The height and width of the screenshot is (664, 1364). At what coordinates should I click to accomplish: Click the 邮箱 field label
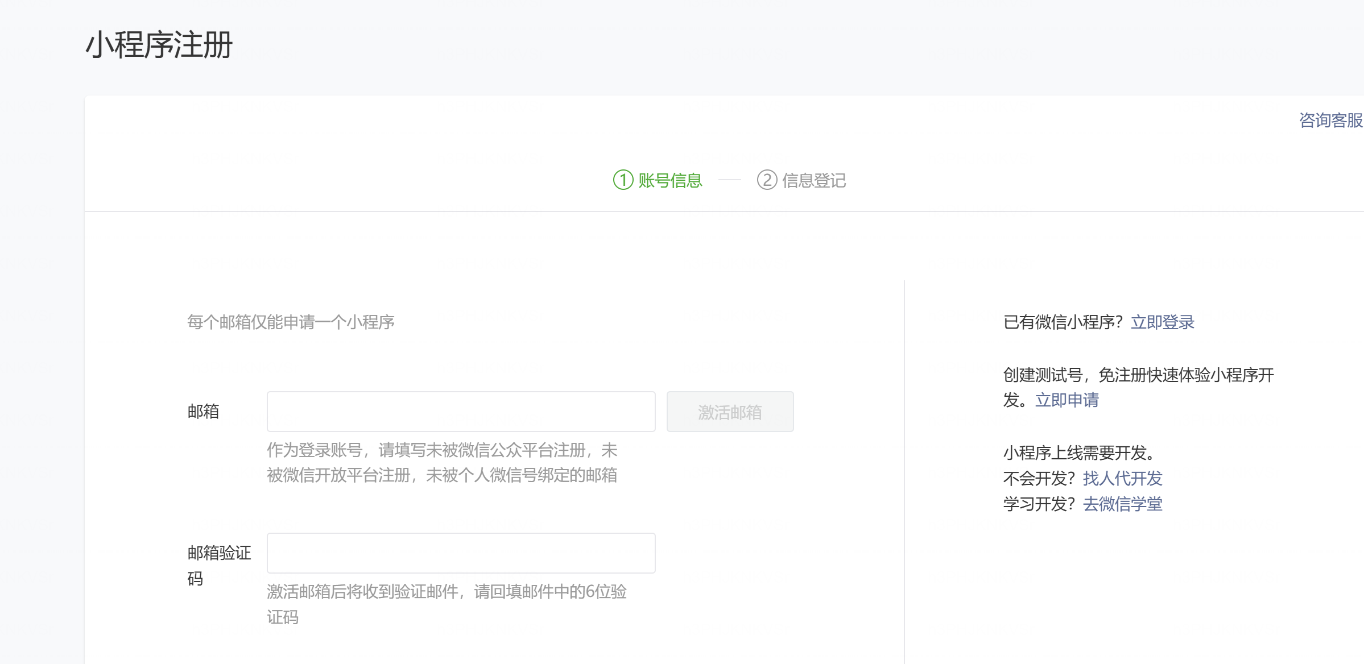click(x=203, y=412)
